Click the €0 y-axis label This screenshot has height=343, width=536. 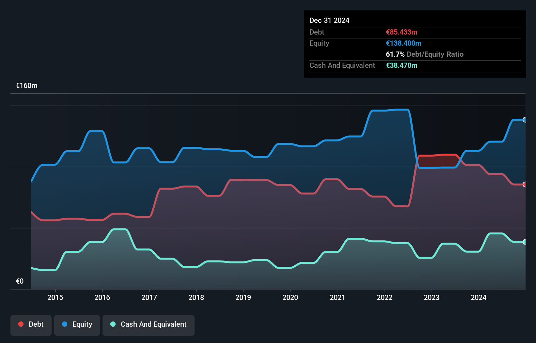pos(20,281)
